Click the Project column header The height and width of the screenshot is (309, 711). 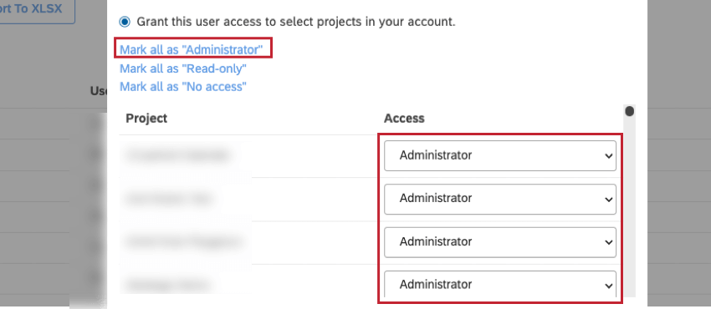[x=146, y=119]
